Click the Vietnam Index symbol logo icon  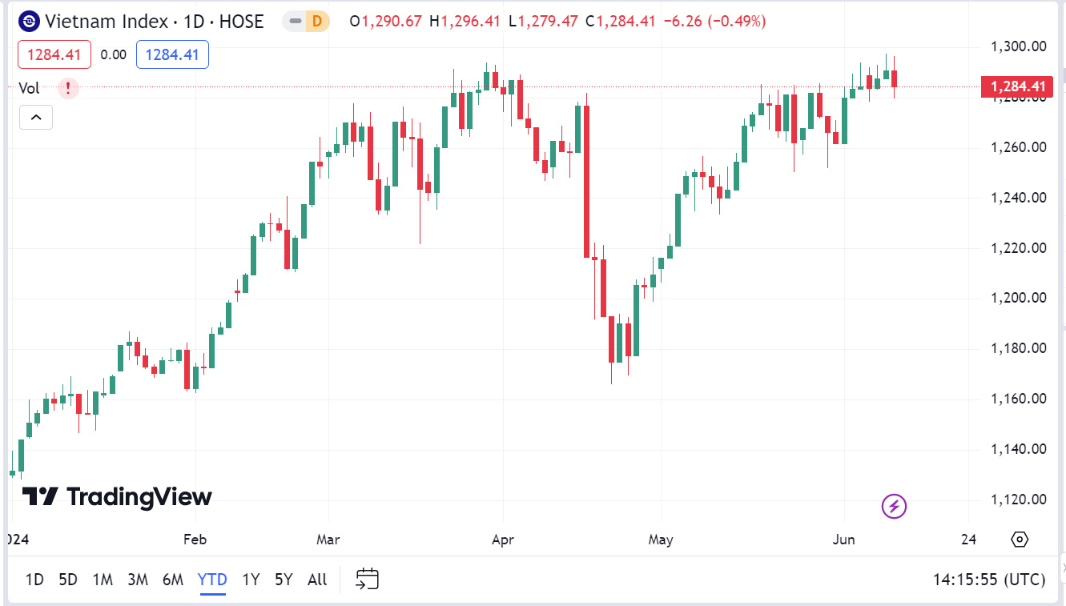[x=30, y=21]
